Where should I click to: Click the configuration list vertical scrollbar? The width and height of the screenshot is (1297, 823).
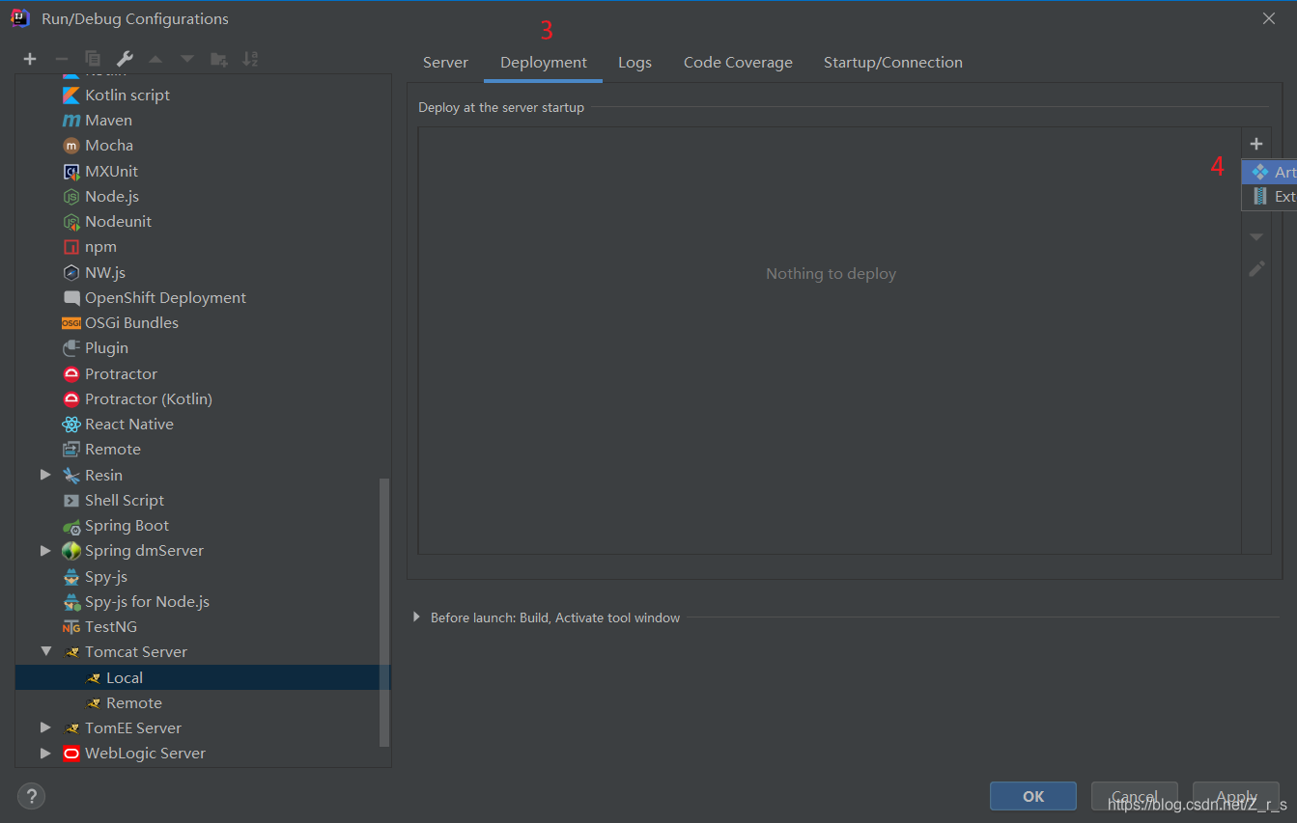click(384, 612)
